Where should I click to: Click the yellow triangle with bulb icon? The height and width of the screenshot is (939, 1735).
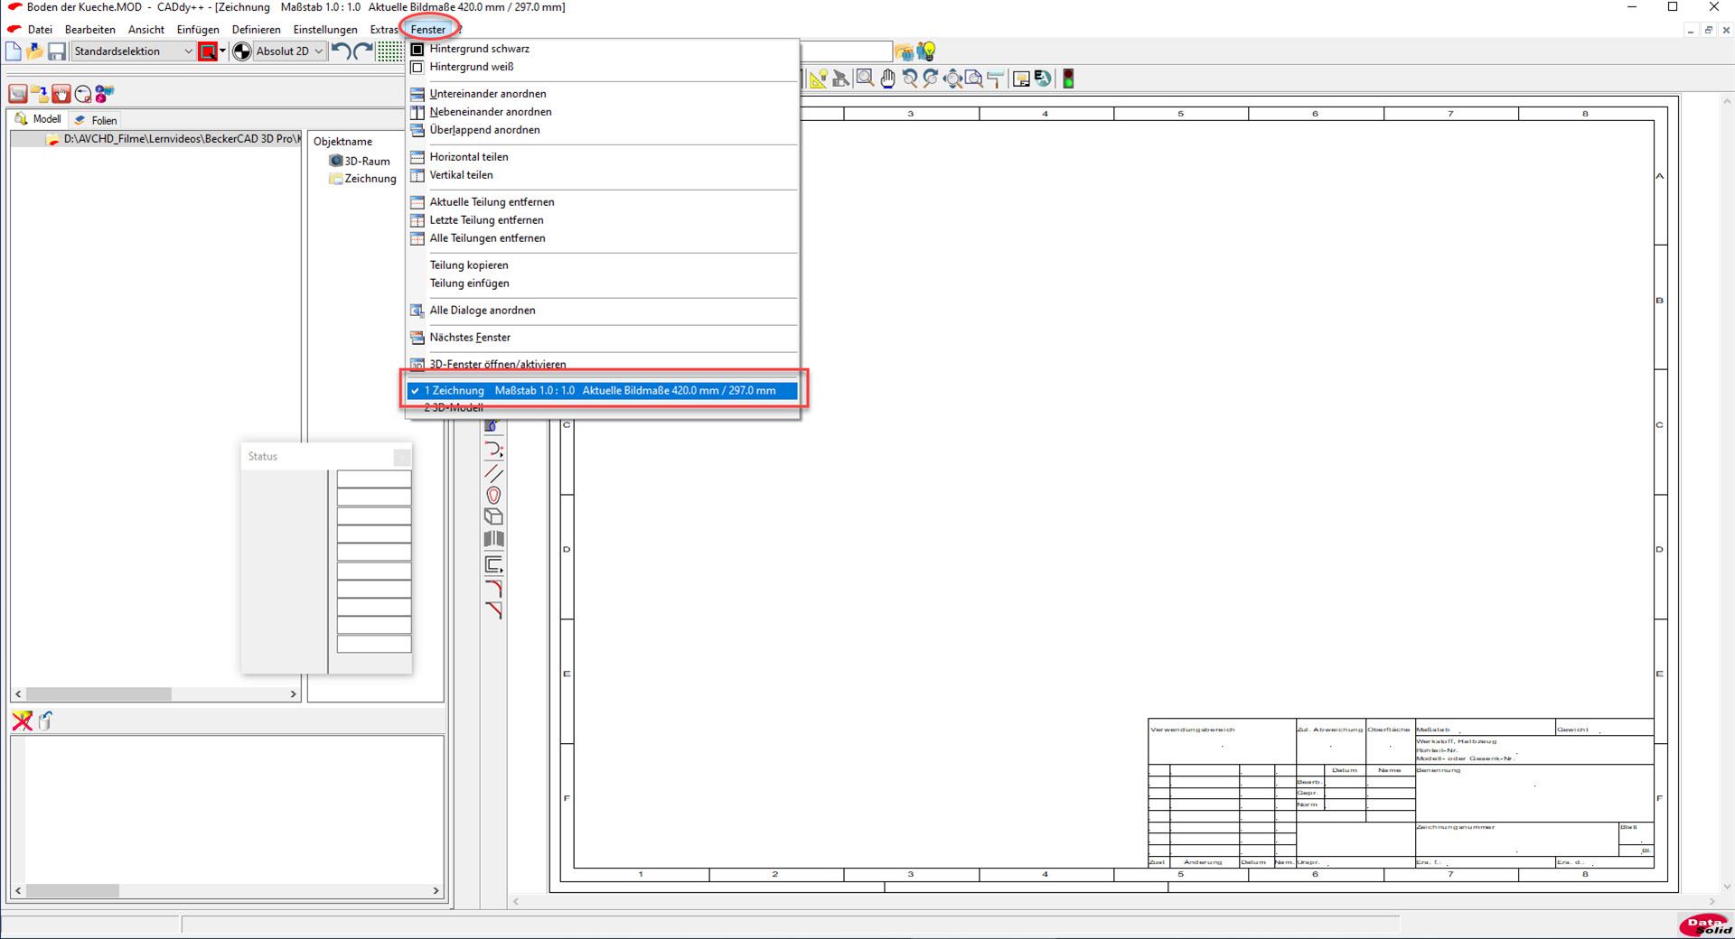tap(819, 79)
